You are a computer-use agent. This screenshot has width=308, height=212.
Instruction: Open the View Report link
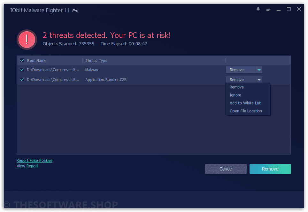click(27, 166)
